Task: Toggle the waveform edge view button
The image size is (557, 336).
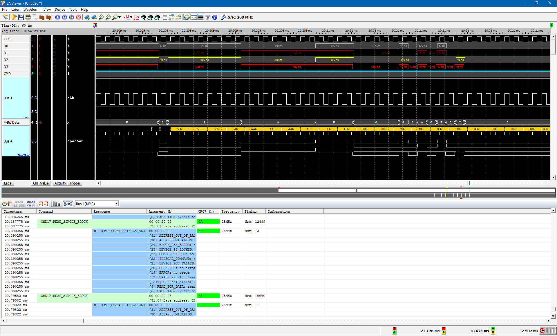Action: point(44,204)
